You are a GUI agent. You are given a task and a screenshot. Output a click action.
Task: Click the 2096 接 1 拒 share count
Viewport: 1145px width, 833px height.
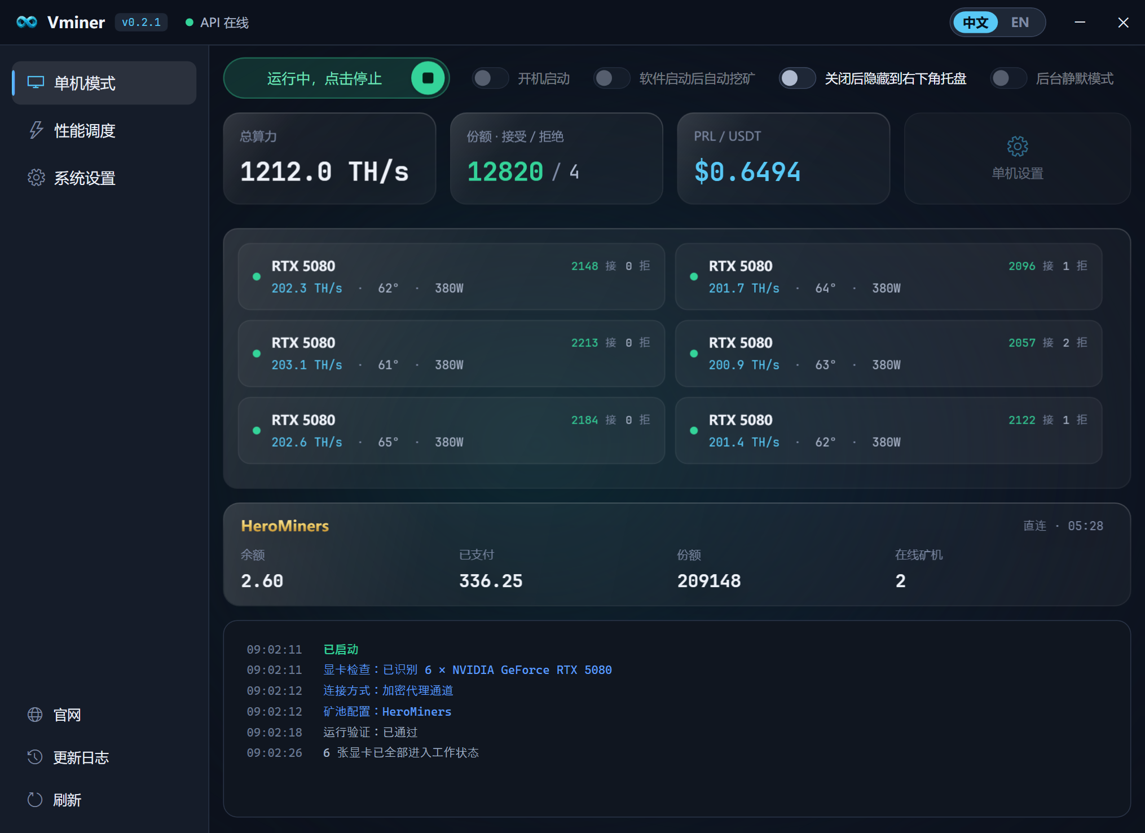pyautogui.click(x=1047, y=266)
